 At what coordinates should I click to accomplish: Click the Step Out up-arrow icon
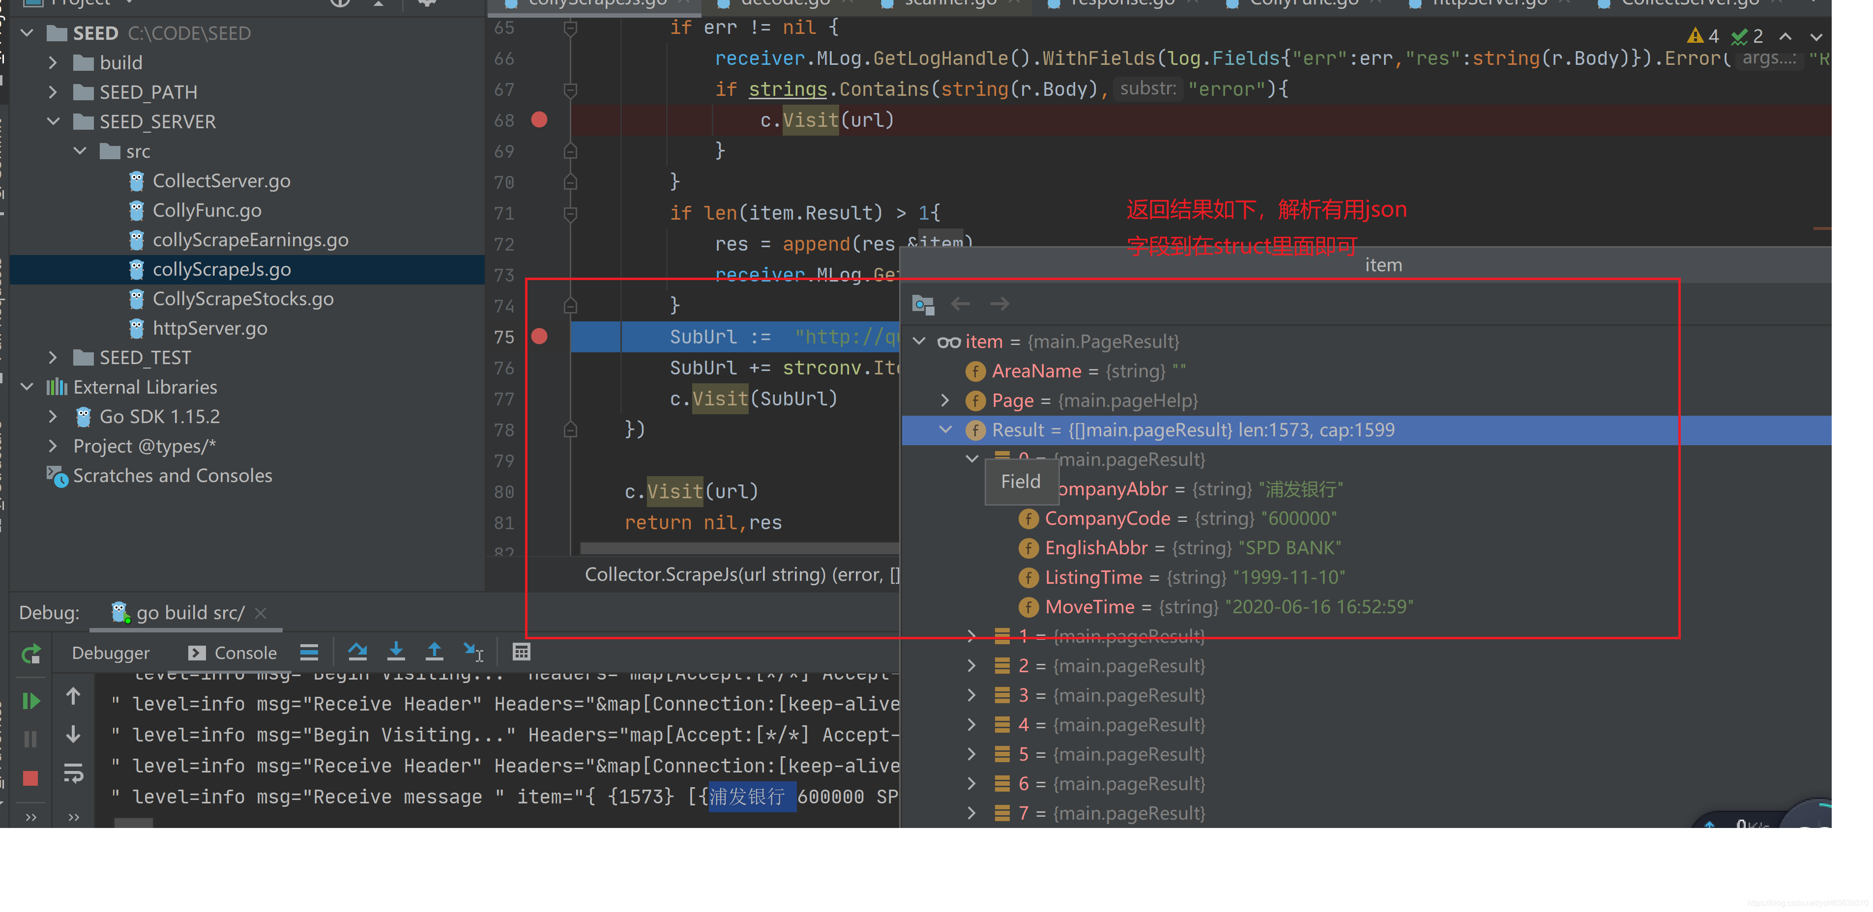tap(434, 652)
